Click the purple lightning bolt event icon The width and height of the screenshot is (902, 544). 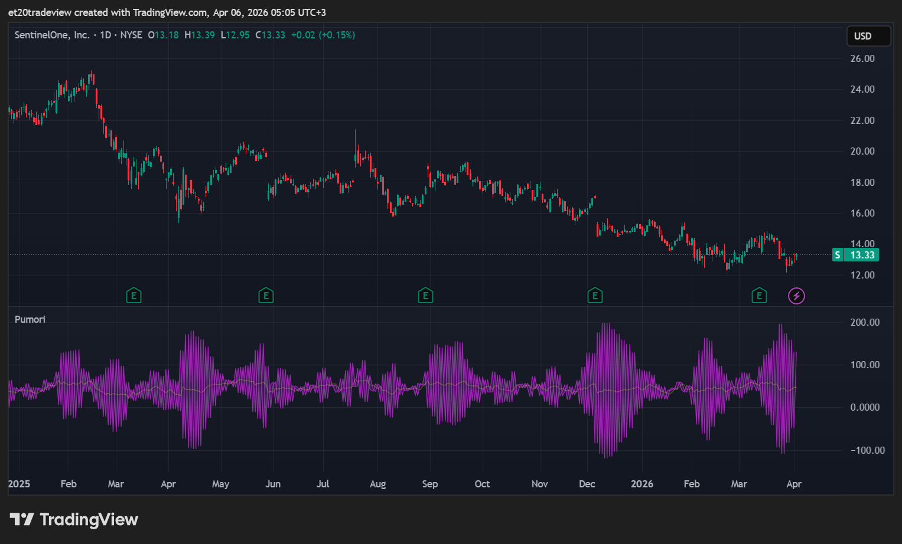pyautogui.click(x=796, y=296)
